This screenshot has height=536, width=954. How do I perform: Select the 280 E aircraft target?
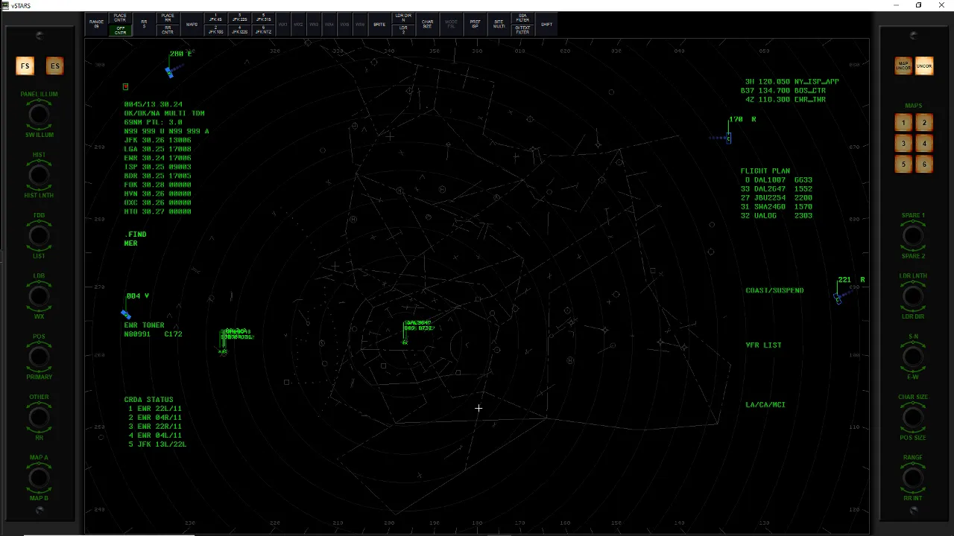(170, 72)
